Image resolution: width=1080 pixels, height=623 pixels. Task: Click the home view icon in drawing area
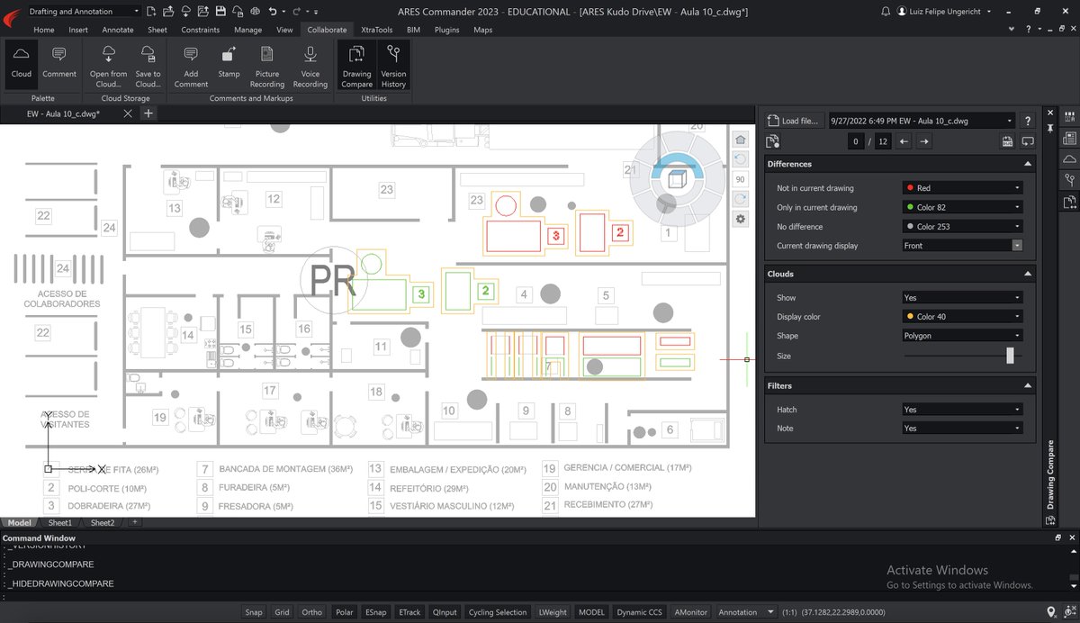pos(741,140)
